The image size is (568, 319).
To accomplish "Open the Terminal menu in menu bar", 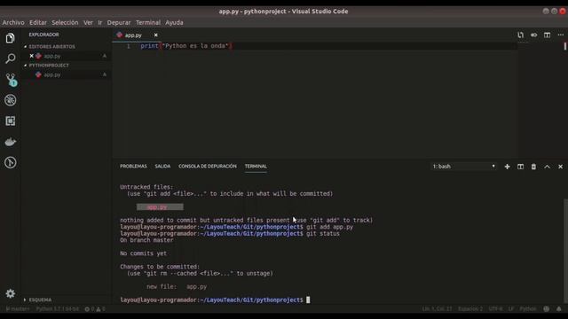I will click(x=148, y=22).
